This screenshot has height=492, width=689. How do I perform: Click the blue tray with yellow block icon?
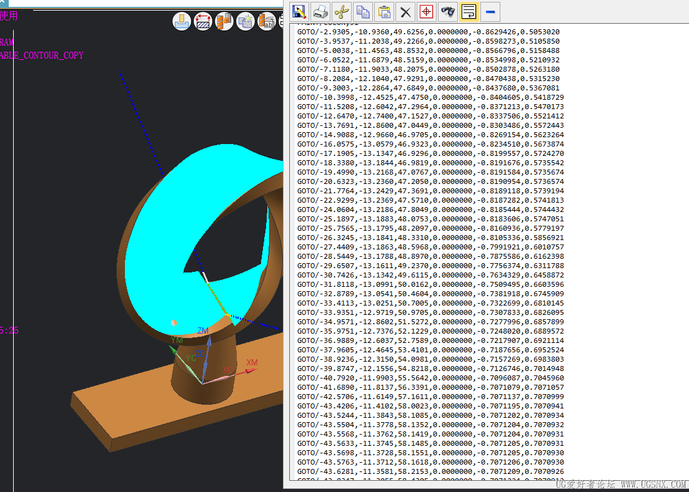point(182,21)
